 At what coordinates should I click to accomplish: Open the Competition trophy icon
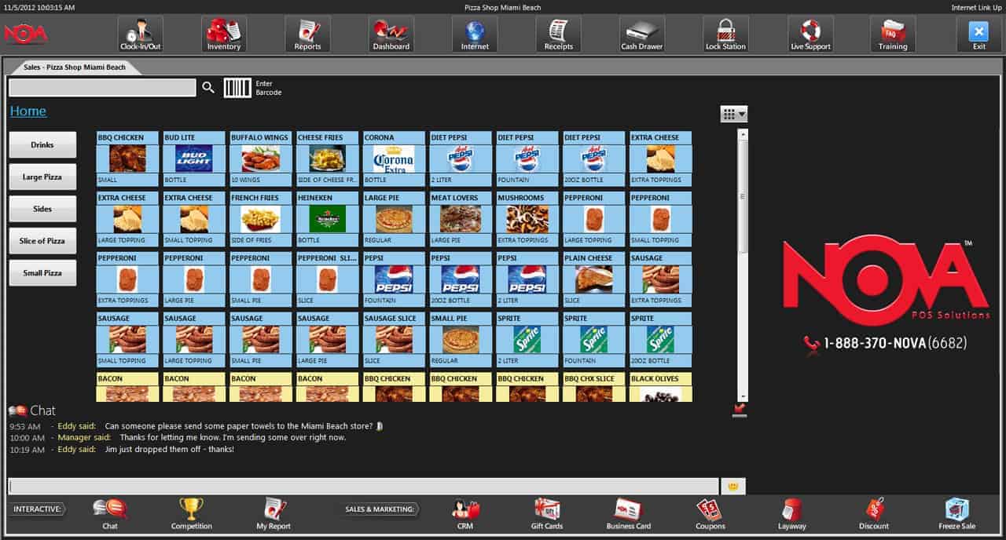point(192,514)
